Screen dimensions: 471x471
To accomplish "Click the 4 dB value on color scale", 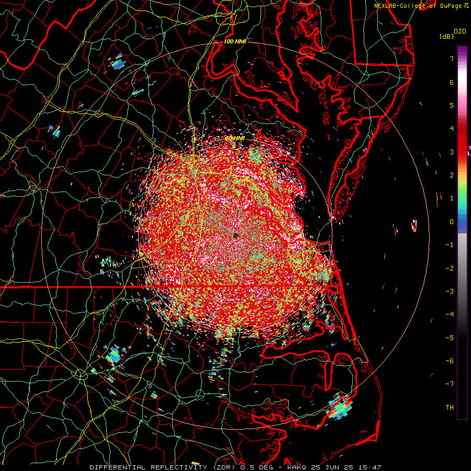I will 452,129.
